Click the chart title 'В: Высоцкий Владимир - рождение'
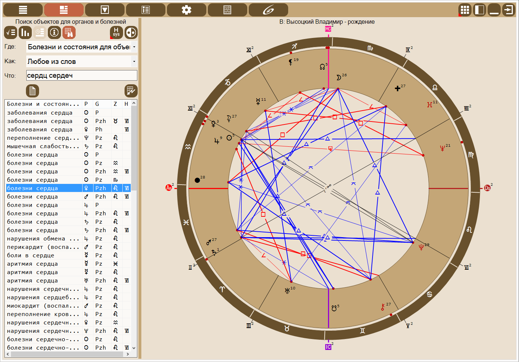Image resolution: width=519 pixels, height=362 pixels. (327, 22)
